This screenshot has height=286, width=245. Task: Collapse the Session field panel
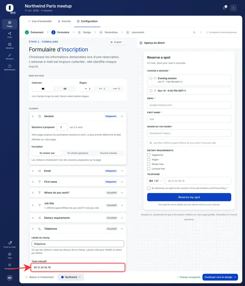(x=122, y=116)
